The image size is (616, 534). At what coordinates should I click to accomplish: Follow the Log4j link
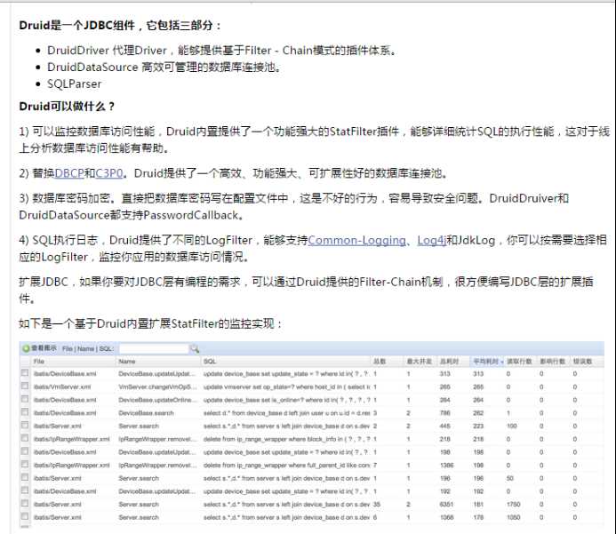431,240
